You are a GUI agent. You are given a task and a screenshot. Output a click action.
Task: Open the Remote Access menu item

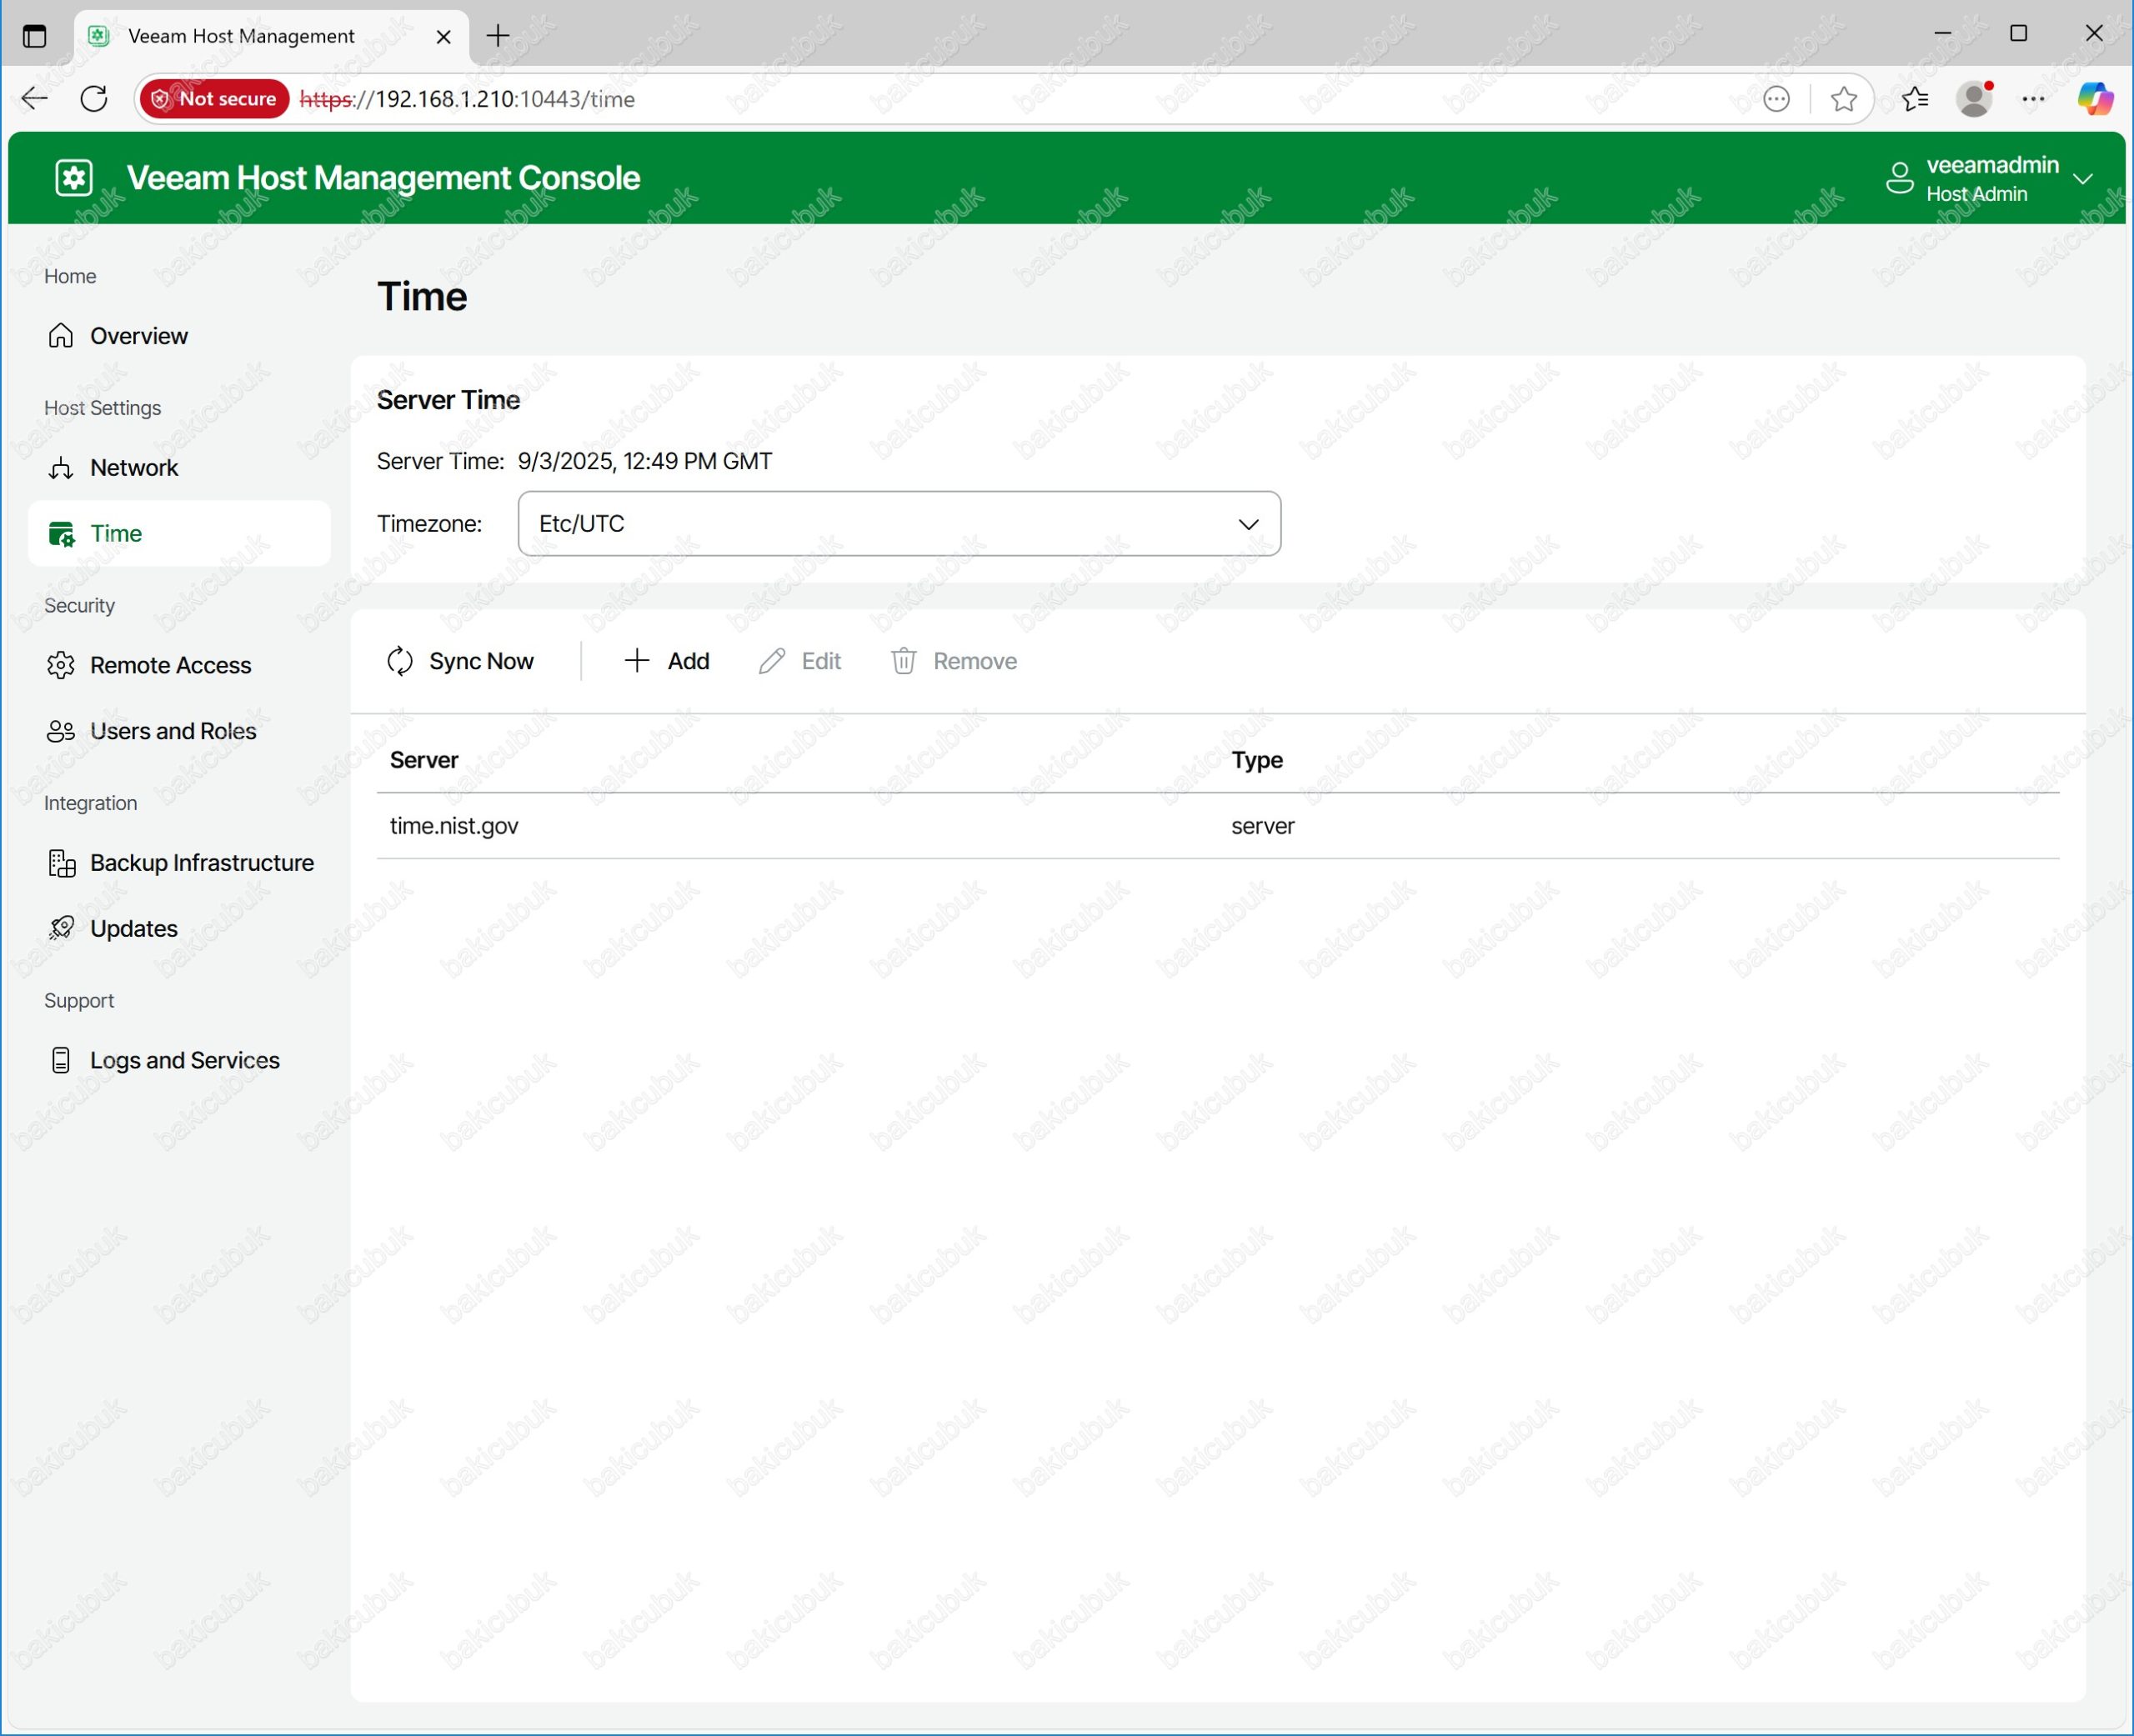(179, 665)
